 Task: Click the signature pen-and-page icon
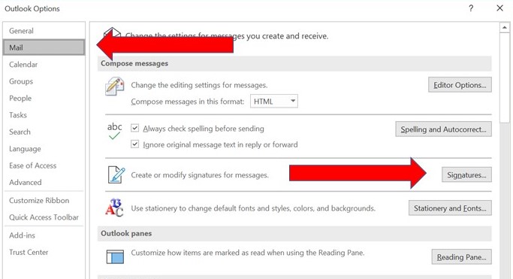116,174
